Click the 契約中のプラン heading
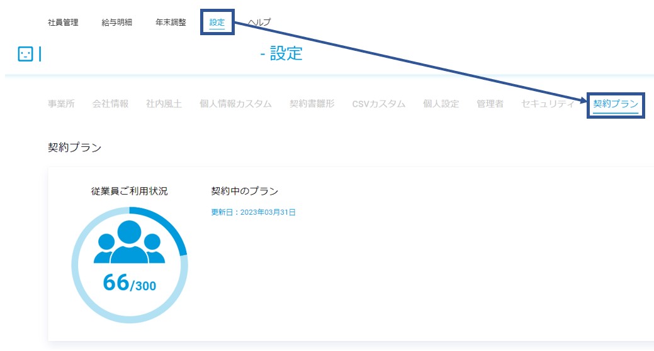Viewport: 654px width, 351px height. pyautogui.click(x=244, y=192)
